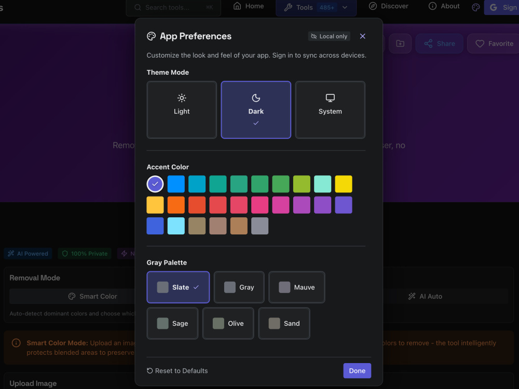Click the Tools wrench icon
519x389 pixels.
point(288,7)
